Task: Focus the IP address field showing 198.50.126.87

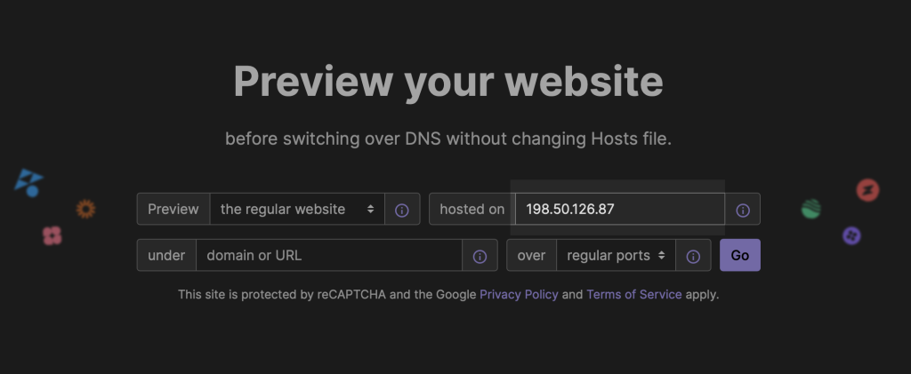Action: (x=619, y=210)
